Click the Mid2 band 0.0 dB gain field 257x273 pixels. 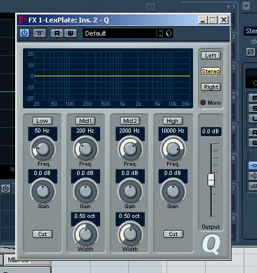(130, 173)
